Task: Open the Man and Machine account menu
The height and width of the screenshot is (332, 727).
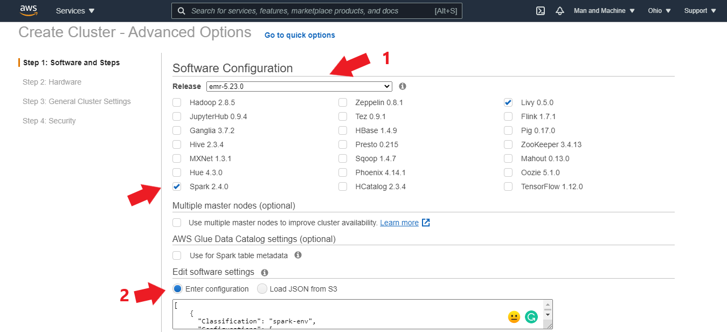Action: 604,11
